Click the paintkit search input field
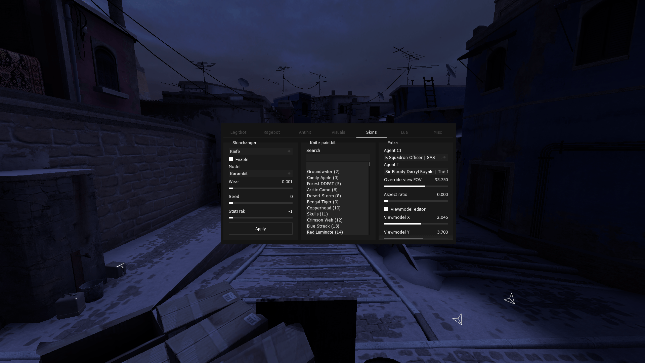This screenshot has height=363, width=645. click(x=338, y=157)
